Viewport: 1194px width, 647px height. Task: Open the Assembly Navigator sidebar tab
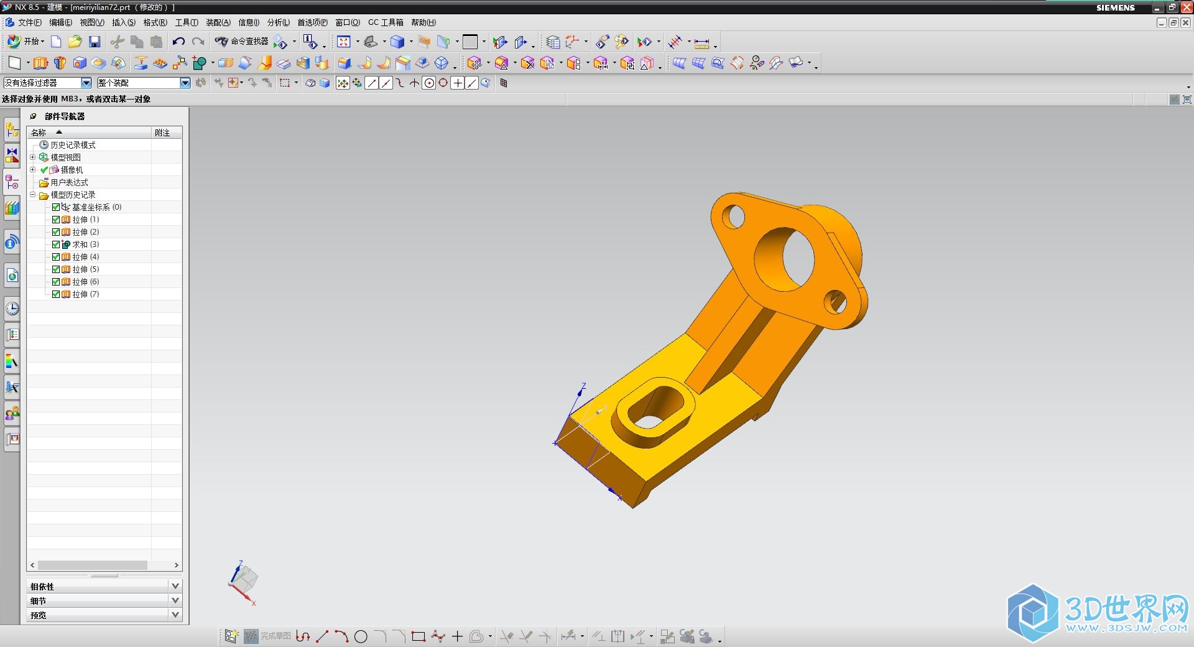tap(12, 129)
